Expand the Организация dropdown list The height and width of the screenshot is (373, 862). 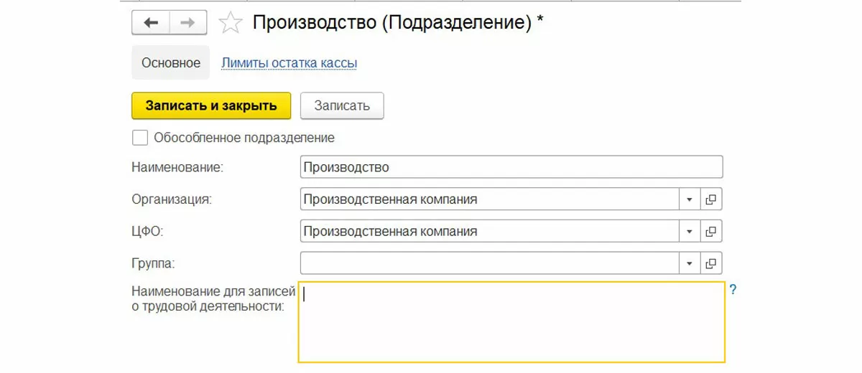click(690, 199)
